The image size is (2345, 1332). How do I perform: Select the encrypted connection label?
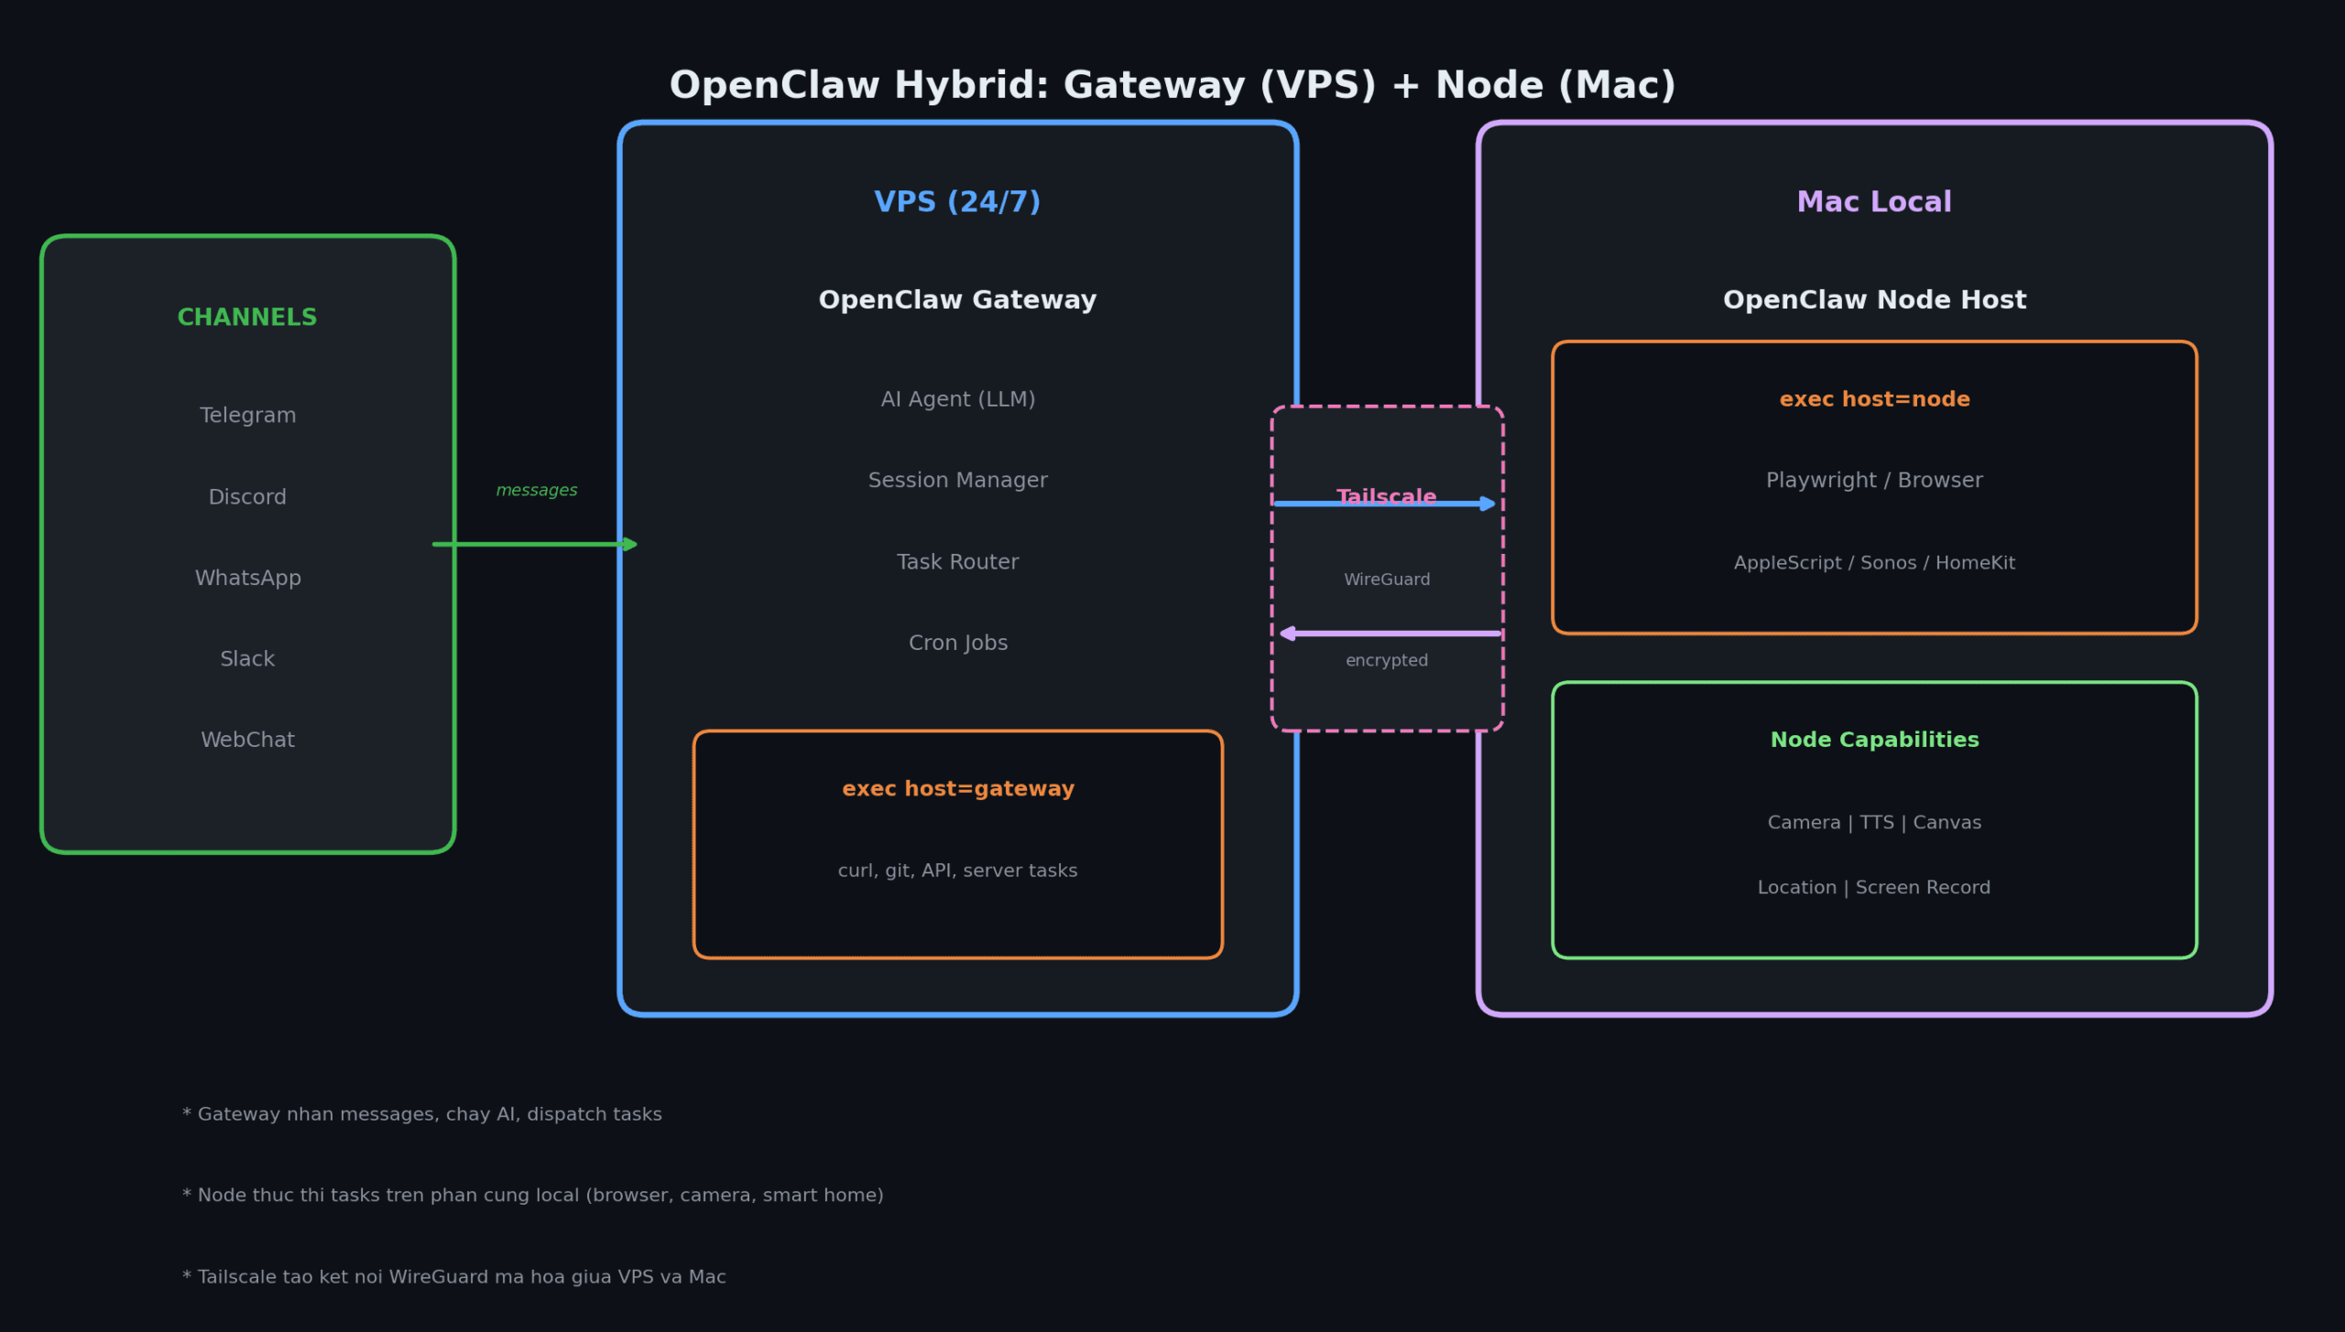(1386, 659)
